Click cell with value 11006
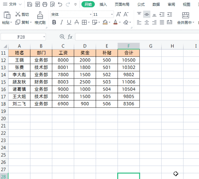 128,82
